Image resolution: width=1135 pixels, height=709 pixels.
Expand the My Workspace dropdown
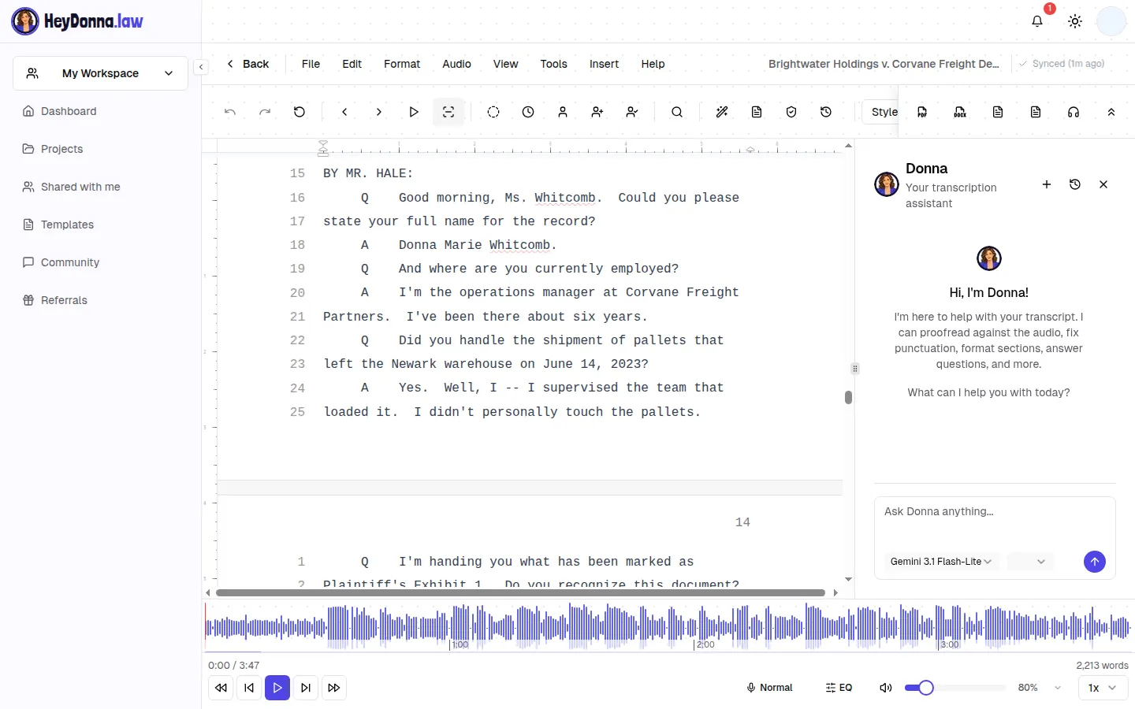coord(100,73)
